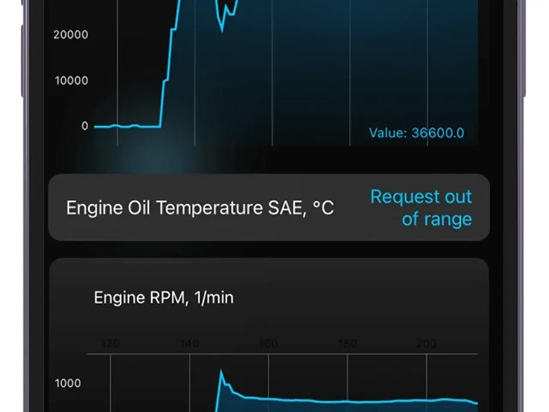Click the 0 label on upper chart axis
Image resolution: width=549 pixels, height=412 pixels.
pyautogui.click(x=85, y=126)
